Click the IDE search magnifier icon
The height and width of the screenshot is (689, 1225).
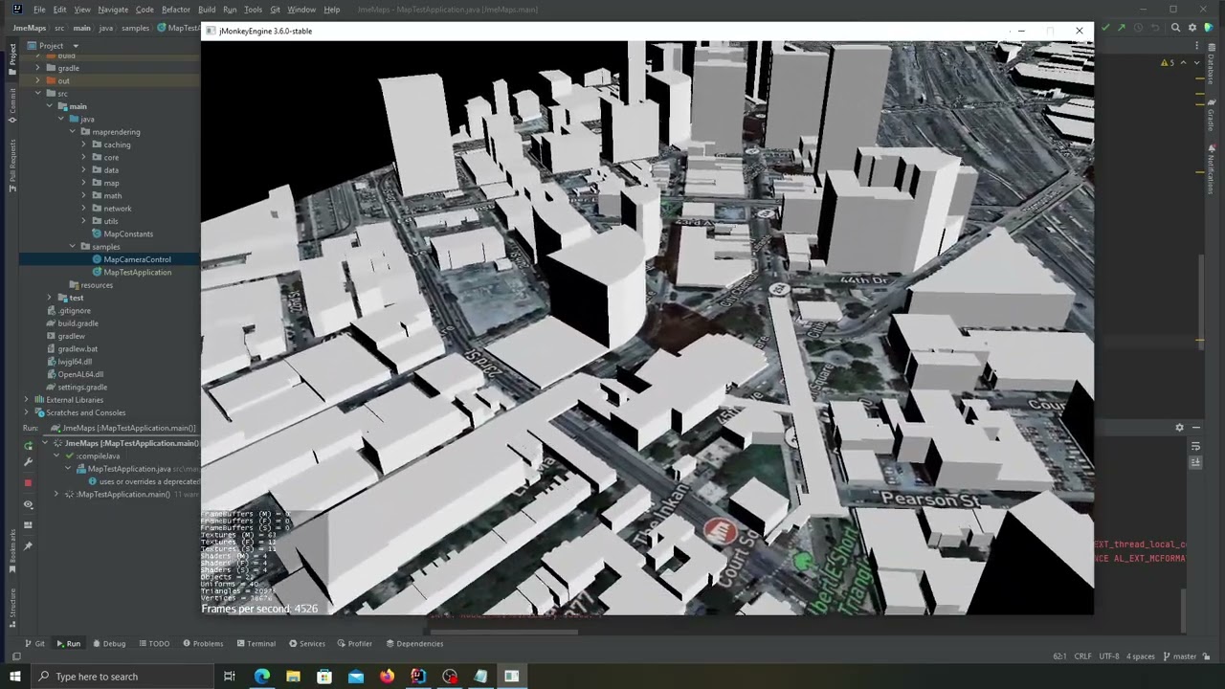pos(1176,28)
